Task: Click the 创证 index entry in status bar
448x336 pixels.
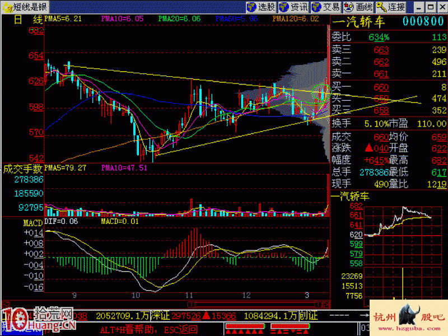Action: pyautogui.click(x=309, y=316)
